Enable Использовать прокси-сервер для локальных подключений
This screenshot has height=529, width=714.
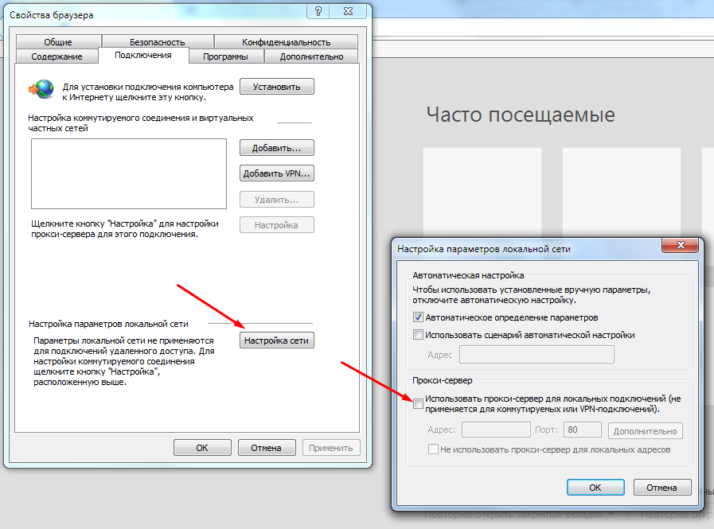point(419,404)
